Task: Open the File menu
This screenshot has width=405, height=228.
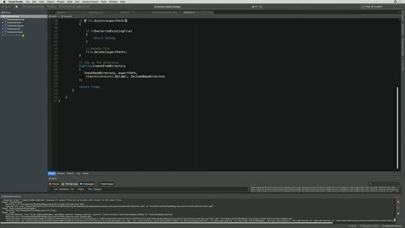Action: 27,1
